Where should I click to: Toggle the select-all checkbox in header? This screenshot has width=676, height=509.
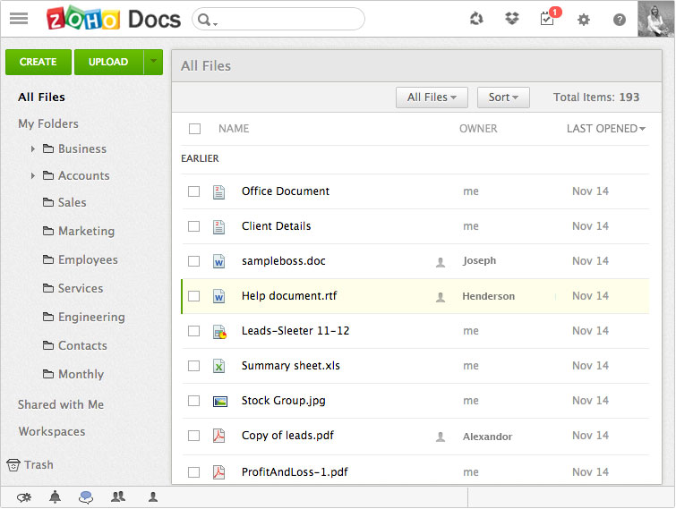pos(194,129)
